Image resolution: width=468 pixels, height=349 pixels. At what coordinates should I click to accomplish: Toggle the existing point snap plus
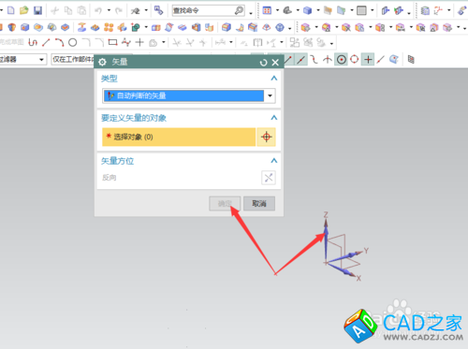point(368,59)
